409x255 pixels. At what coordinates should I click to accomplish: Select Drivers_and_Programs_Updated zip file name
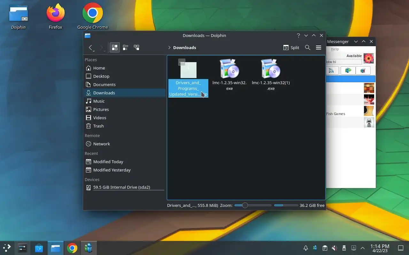[x=188, y=88]
